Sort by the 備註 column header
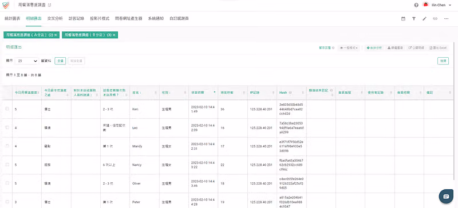The width and height of the screenshot is (458, 208). click(439, 93)
